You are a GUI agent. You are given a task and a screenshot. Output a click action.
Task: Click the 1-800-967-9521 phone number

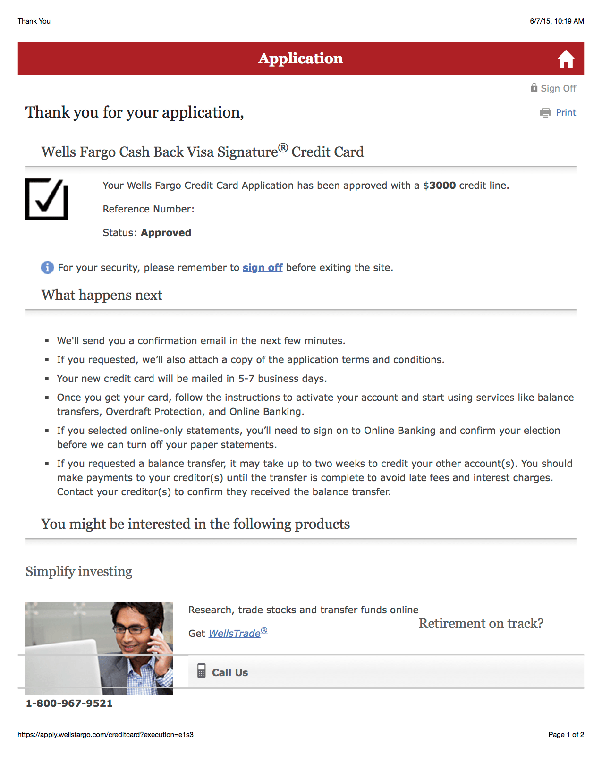pyautogui.click(x=69, y=703)
